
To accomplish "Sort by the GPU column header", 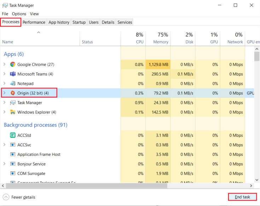I will 208,39.
